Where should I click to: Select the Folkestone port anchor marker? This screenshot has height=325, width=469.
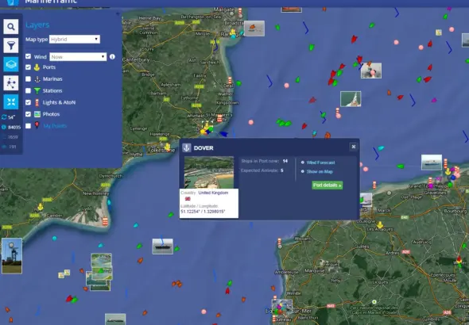coord(168,147)
